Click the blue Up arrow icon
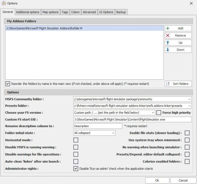Viewport: 197px width, 184px height. click(168, 43)
